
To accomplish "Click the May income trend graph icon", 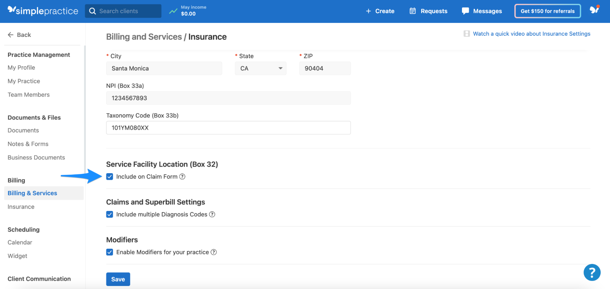I will (173, 11).
